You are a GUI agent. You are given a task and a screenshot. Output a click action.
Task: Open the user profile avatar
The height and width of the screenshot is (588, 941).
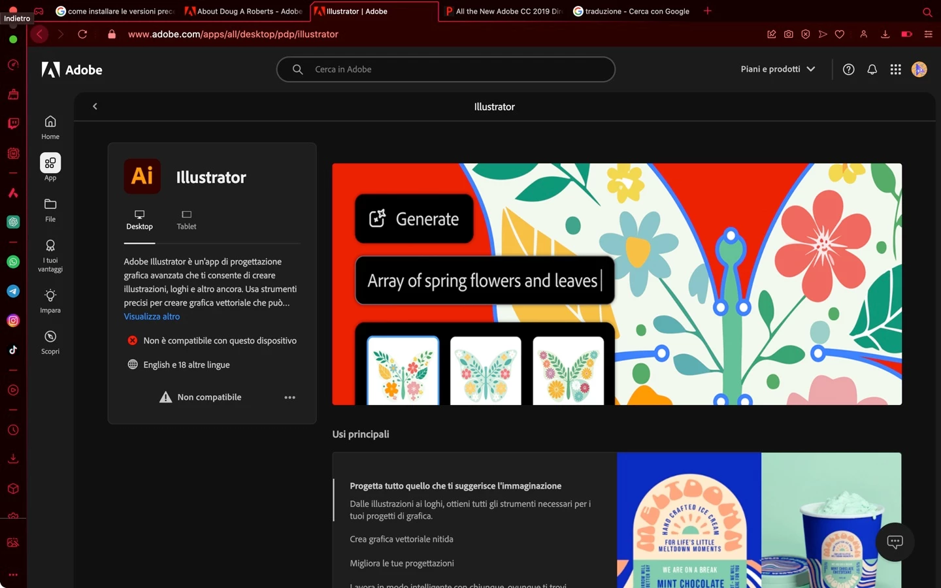point(919,69)
